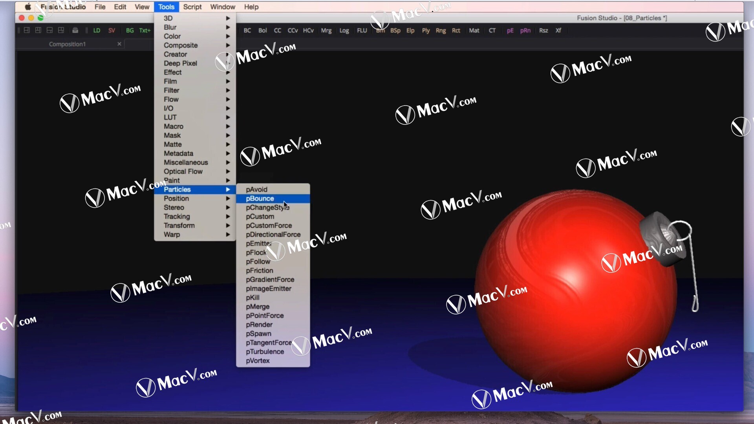Open the Deep Pixel tools category
Screen dimensions: 754x424
click(195, 63)
